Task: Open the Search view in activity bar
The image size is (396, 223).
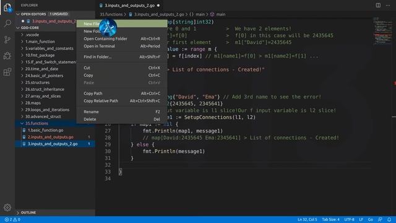Action: point(7,24)
